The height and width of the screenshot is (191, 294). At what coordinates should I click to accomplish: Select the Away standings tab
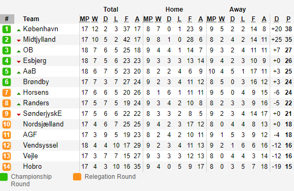pos(237,10)
